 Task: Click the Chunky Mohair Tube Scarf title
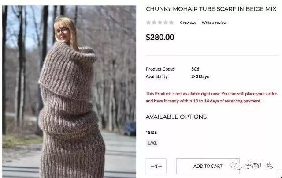(211, 9)
